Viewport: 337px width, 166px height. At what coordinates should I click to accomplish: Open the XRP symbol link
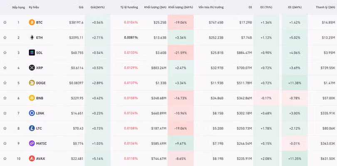tap(40, 68)
